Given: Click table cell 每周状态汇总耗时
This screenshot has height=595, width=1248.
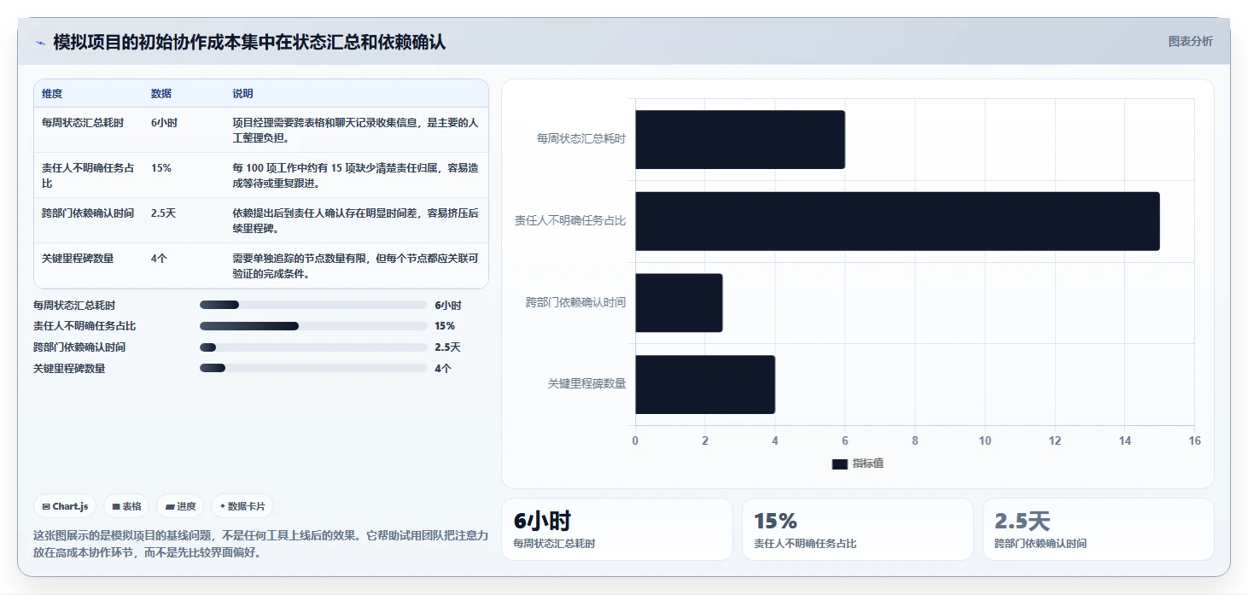Looking at the screenshot, I should 83,123.
